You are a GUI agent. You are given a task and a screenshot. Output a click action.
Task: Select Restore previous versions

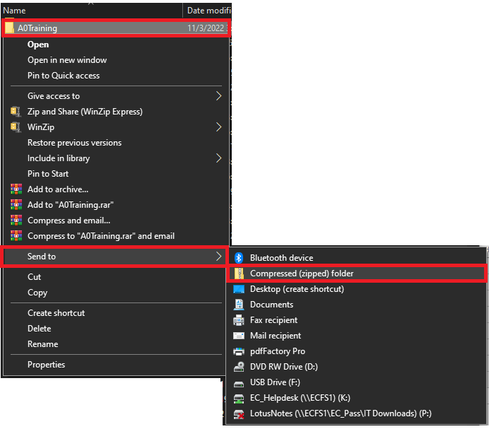point(74,143)
